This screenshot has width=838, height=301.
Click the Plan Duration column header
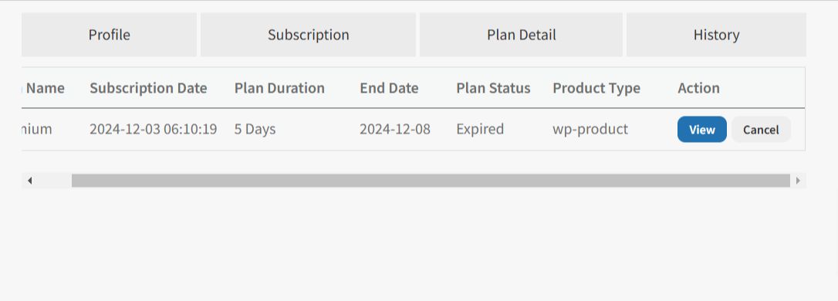(279, 88)
